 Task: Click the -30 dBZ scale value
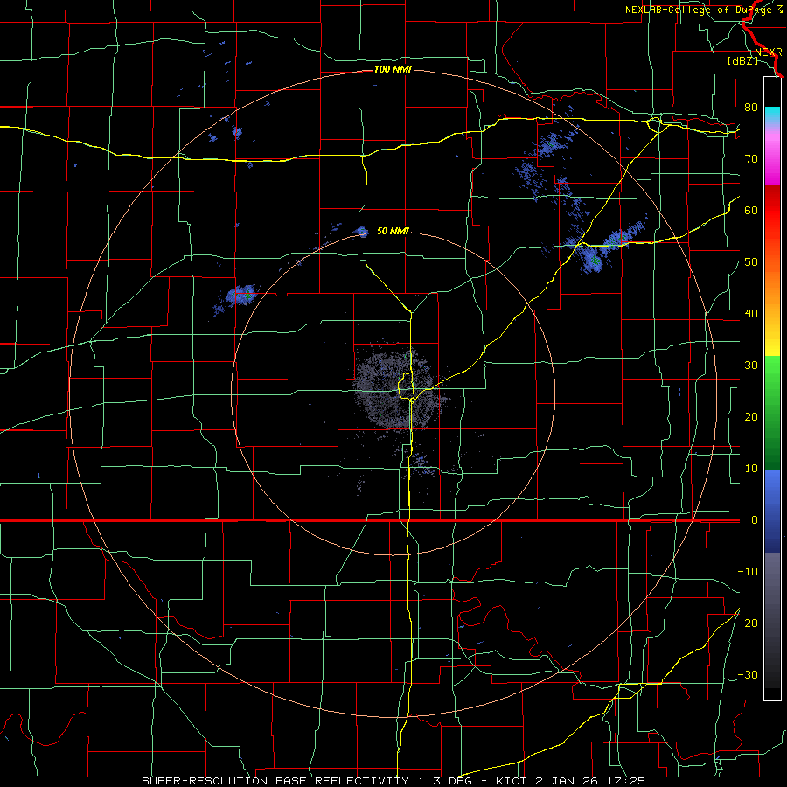[748, 674]
